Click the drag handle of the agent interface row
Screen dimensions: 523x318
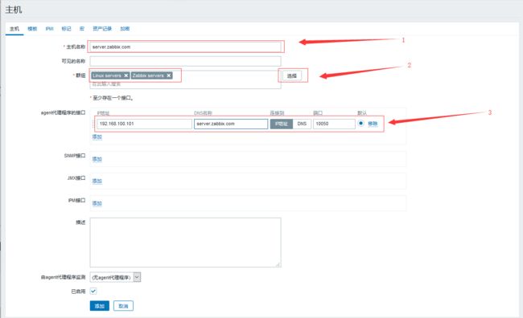pos(93,124)
